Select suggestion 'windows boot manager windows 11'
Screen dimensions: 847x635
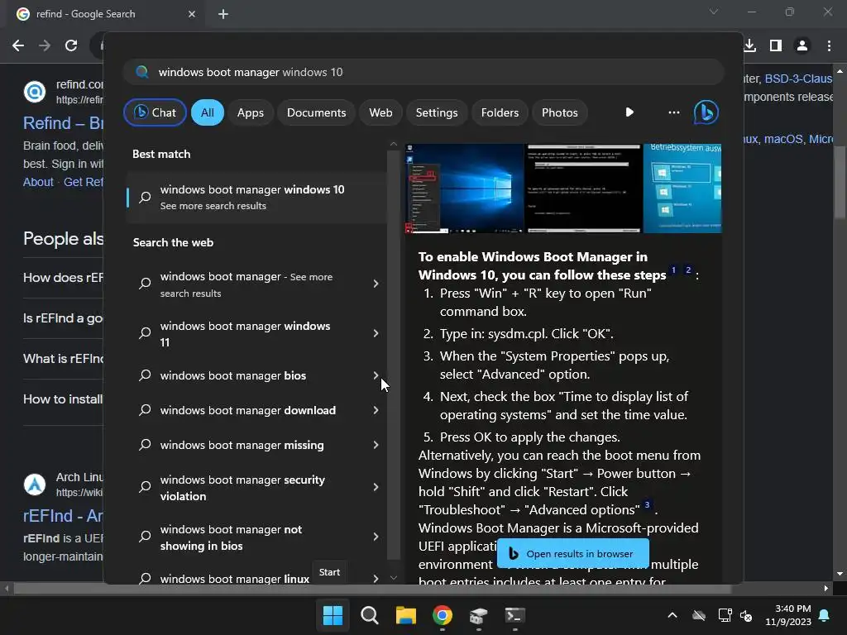coord(245,334)
